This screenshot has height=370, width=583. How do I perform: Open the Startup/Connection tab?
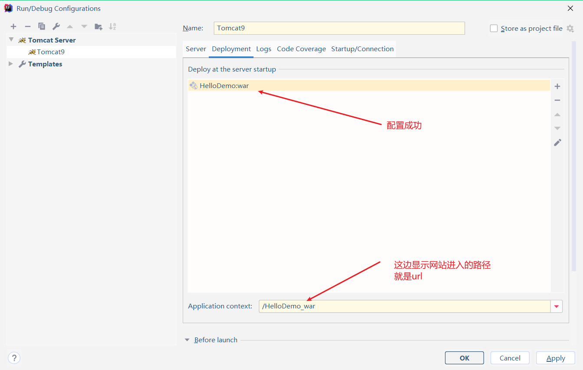tap(362, 49)
